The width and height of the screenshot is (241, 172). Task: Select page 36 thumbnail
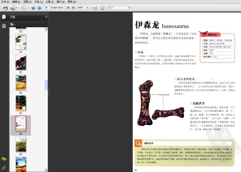click(21, 83)
